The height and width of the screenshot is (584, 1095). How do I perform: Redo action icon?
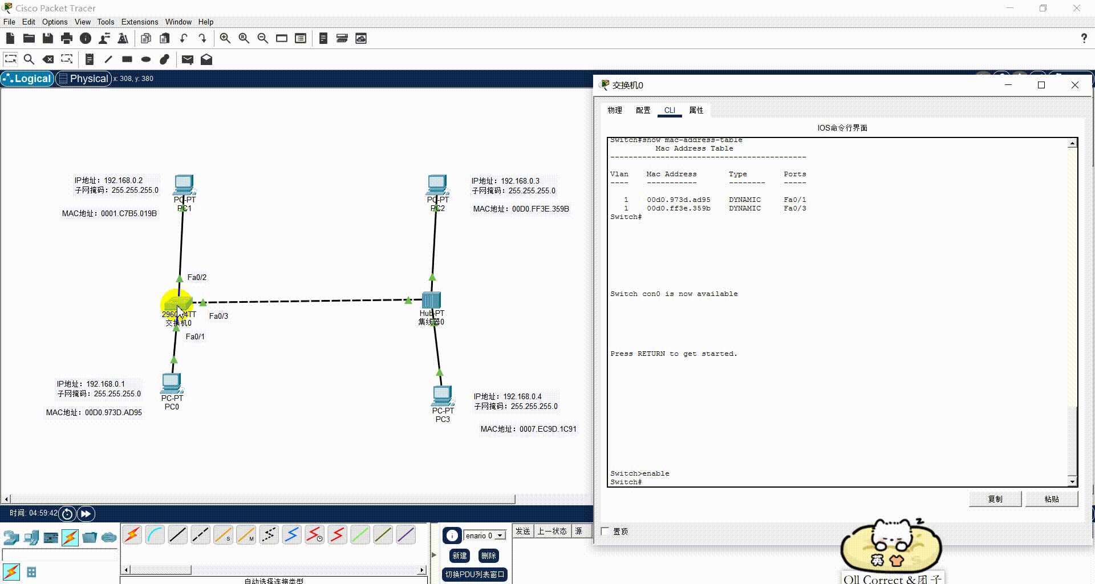pos(202,38)
